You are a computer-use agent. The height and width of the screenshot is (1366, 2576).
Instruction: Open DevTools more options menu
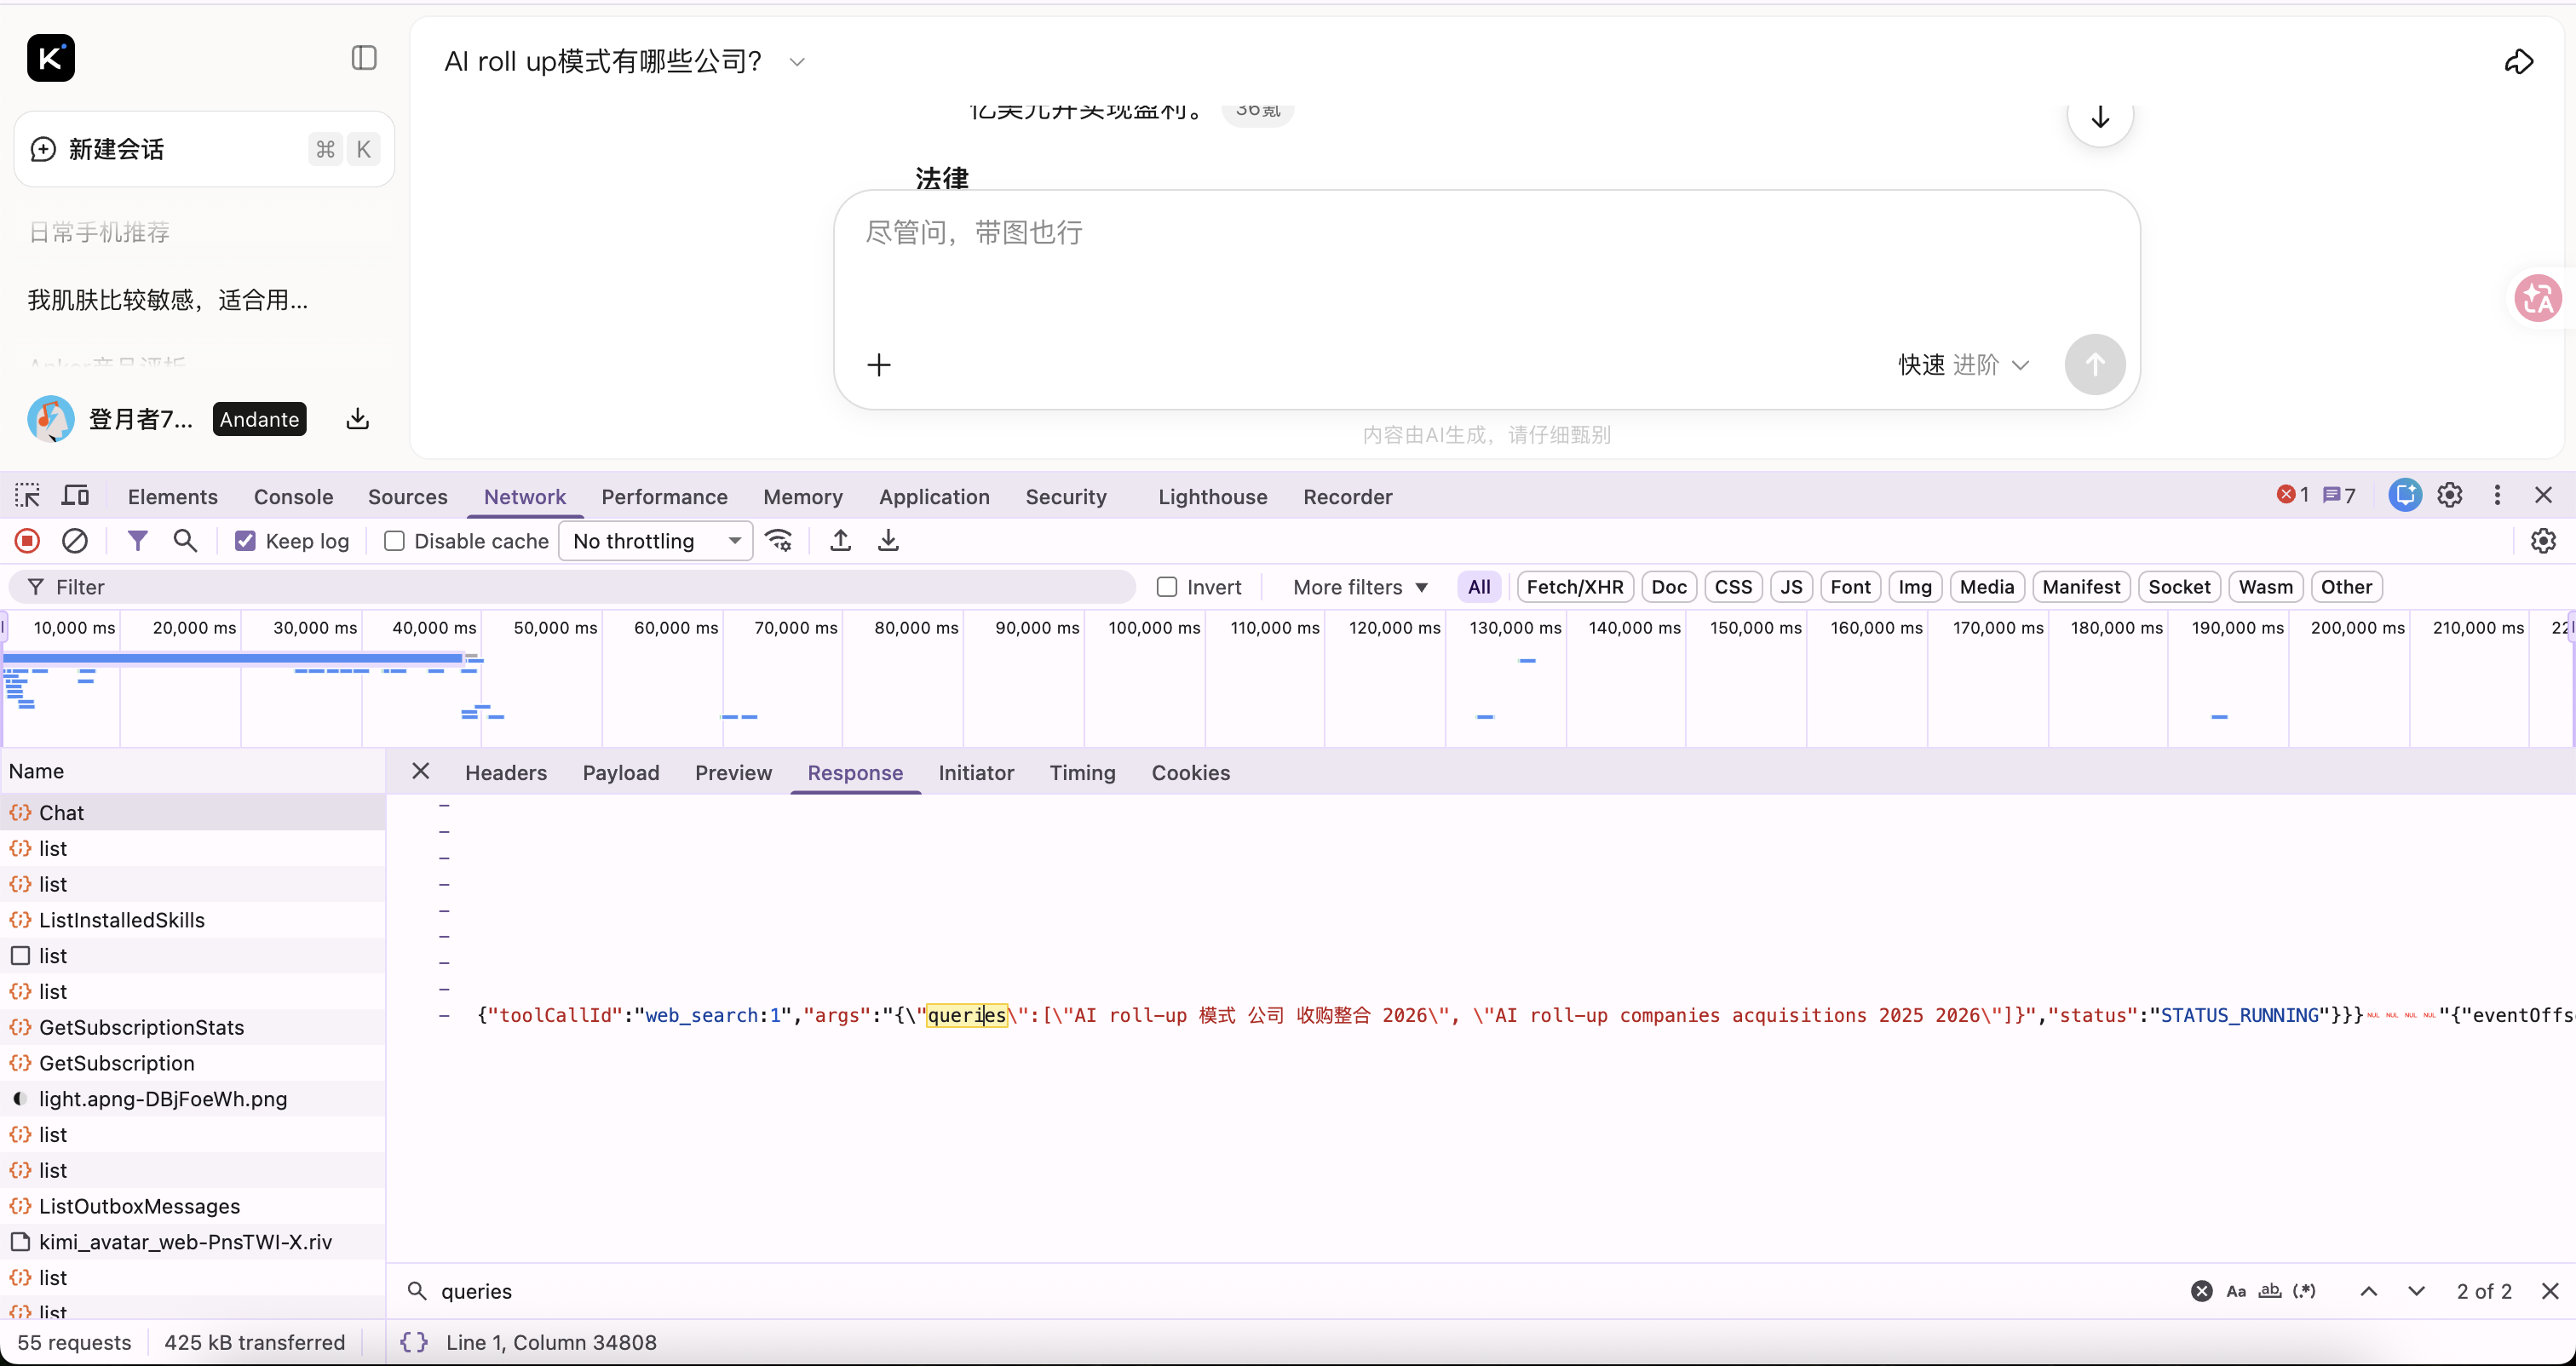pos(2497,495)
